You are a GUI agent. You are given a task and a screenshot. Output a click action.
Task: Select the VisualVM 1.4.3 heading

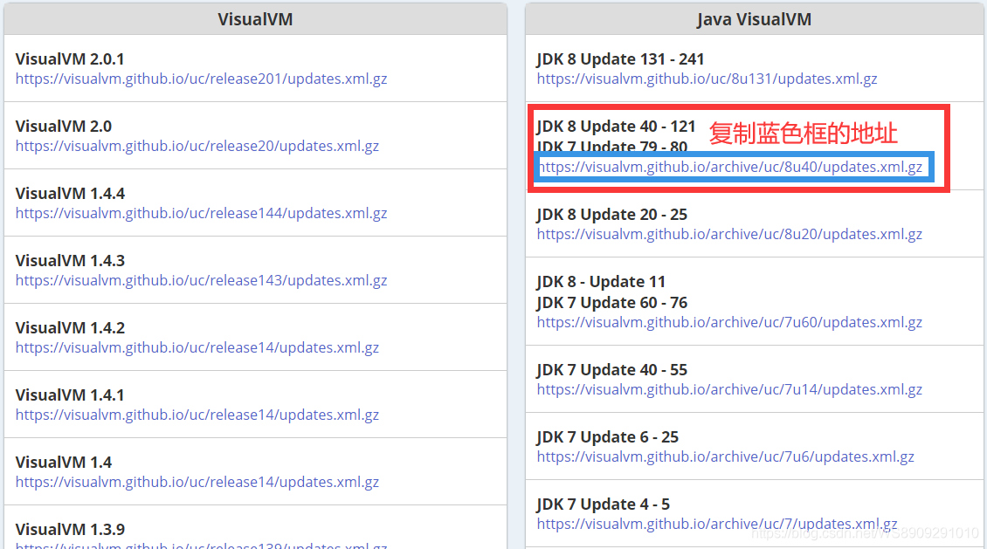point(70,261)
